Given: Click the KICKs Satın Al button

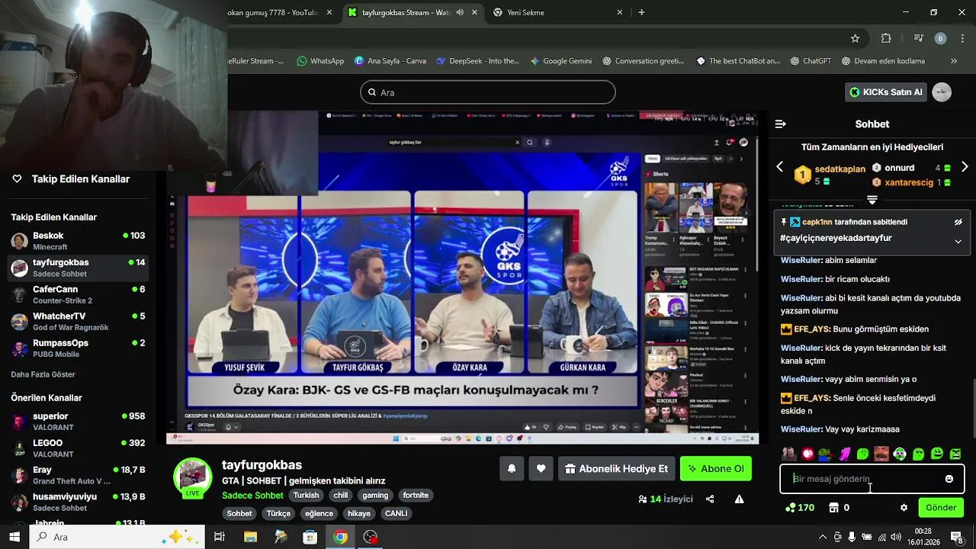Looking at the screenshot, I should tap(886, 92).
